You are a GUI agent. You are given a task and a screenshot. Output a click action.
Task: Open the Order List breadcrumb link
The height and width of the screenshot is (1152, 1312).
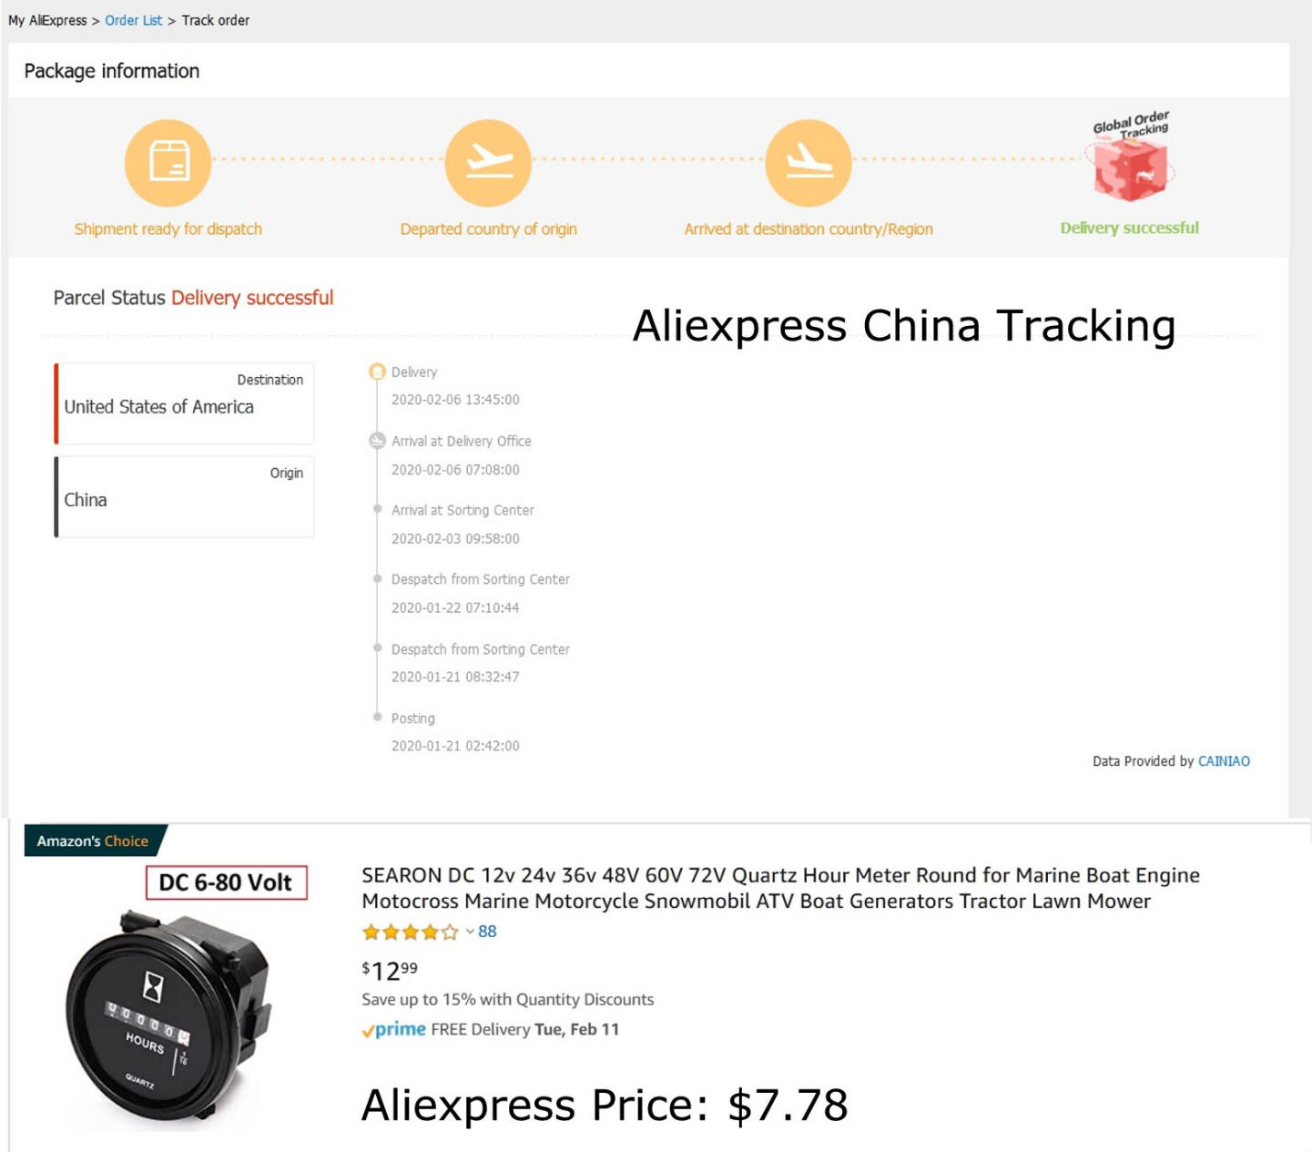[x=134, y=20]
